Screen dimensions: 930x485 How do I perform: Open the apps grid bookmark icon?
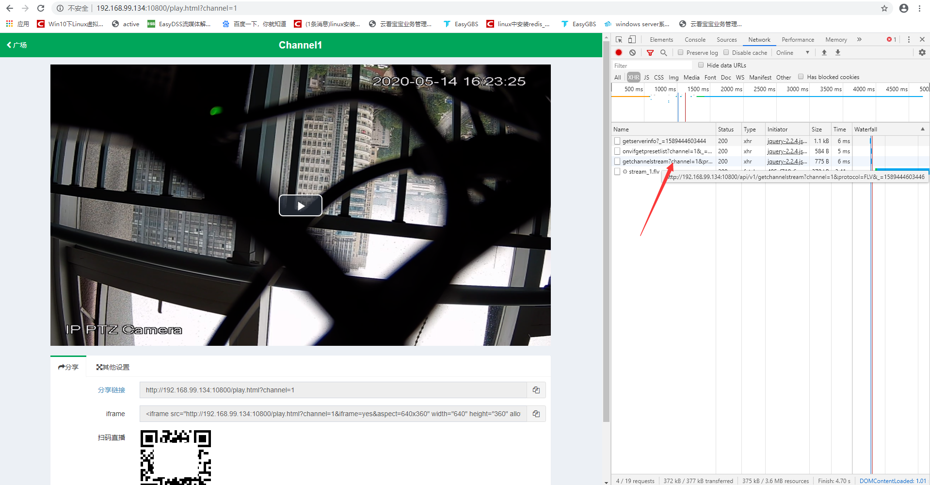point(9,24)
